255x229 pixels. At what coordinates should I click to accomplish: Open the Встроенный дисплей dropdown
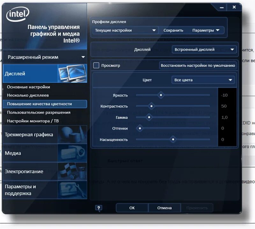204,49
